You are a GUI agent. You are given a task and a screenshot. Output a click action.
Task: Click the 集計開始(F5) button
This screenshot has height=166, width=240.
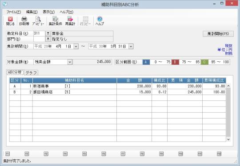coord(218,34)
